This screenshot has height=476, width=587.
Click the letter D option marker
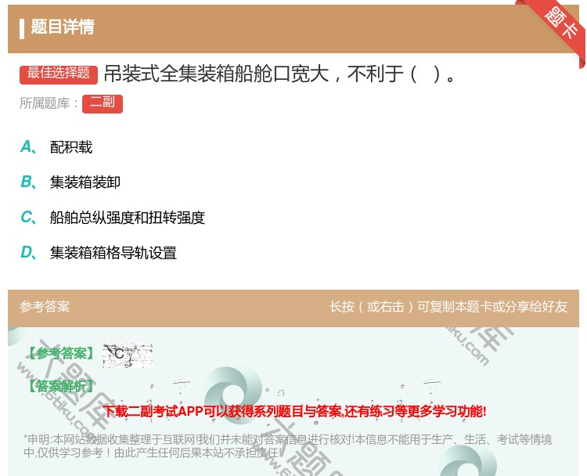tap(28, 253)
